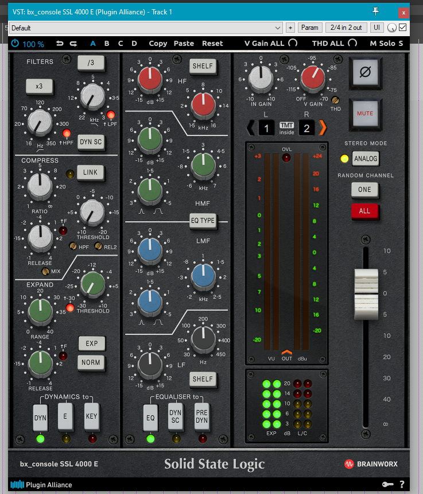Select next TMT channel orange arrow
The height and width of the screenshot is (494, 423).
tap(323, 128)
